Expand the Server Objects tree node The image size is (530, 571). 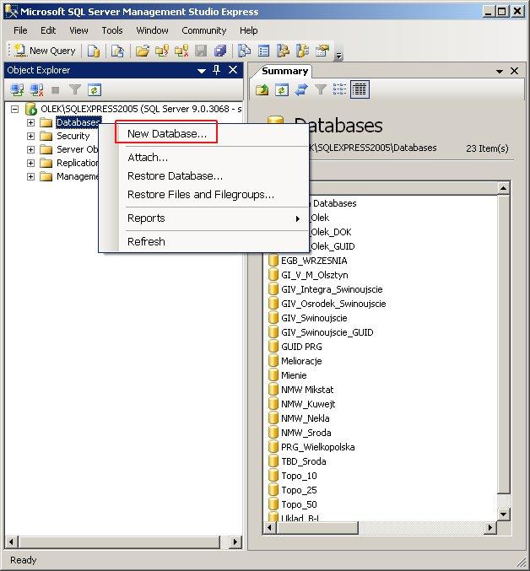(x=30, y=149)
